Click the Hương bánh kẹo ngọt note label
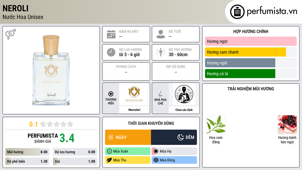The width and height of the screenshot is (302, 170). point(287,140)
